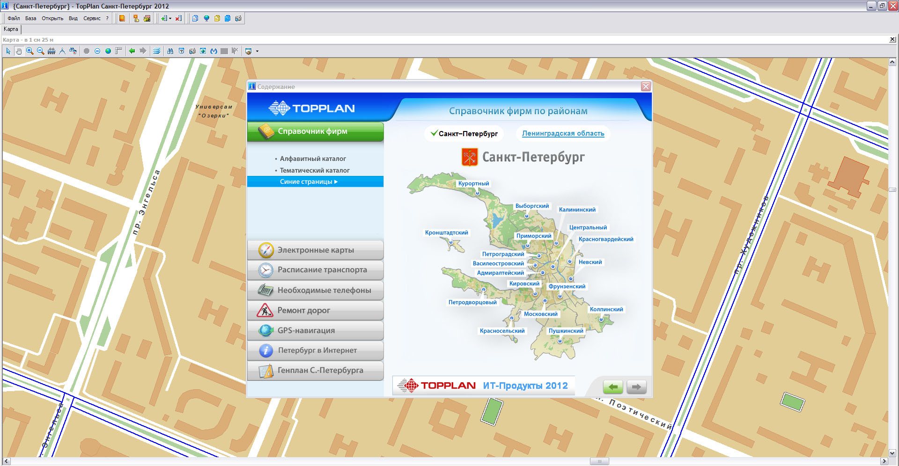The image size is (899, 466).
Task: Click the horizontal scrollbar right arrow
Action: tap(884, 461)
